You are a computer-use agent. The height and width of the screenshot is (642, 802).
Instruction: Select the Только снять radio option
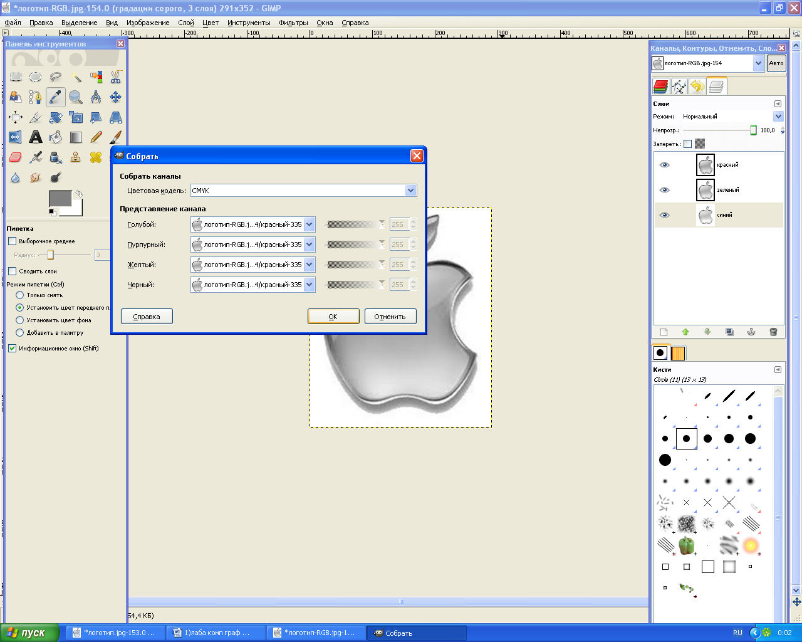20,295
